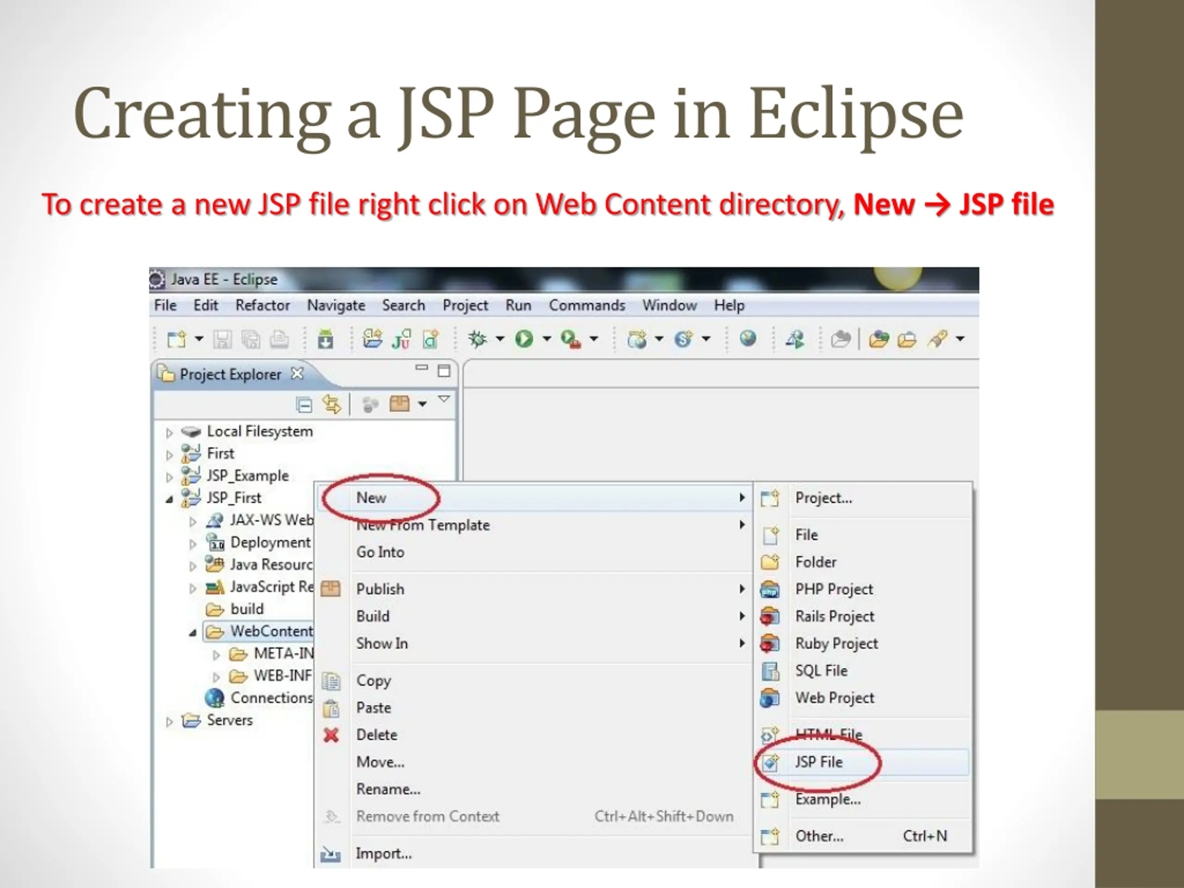1184x888 pixels.
Task: Expand the JSP_Example project node
Action: (x=170, y=477)
